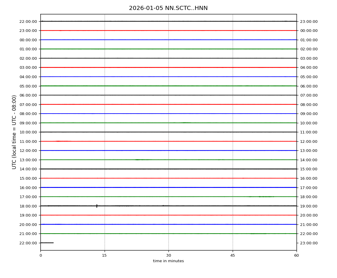Select the short final black trace at the bottom

point(47,243)
